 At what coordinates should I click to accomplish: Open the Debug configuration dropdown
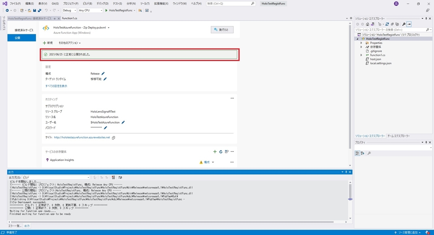tap(69, 10)
